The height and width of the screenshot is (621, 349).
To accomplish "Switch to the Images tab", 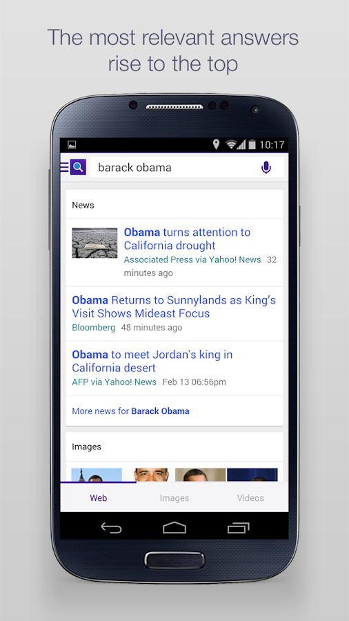I will (174, 497).
